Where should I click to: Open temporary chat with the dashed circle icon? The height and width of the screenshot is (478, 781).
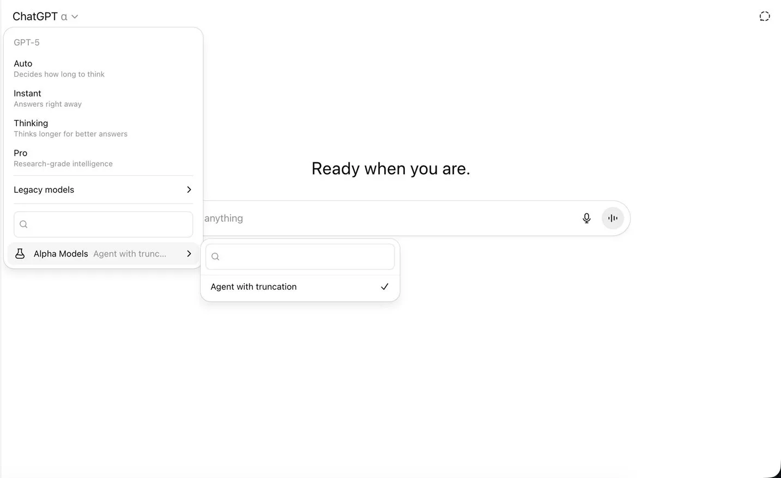pos(765,16)
